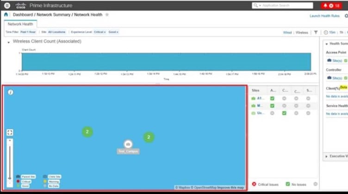Collapse Wireless Client Count section

pos(8,42)
